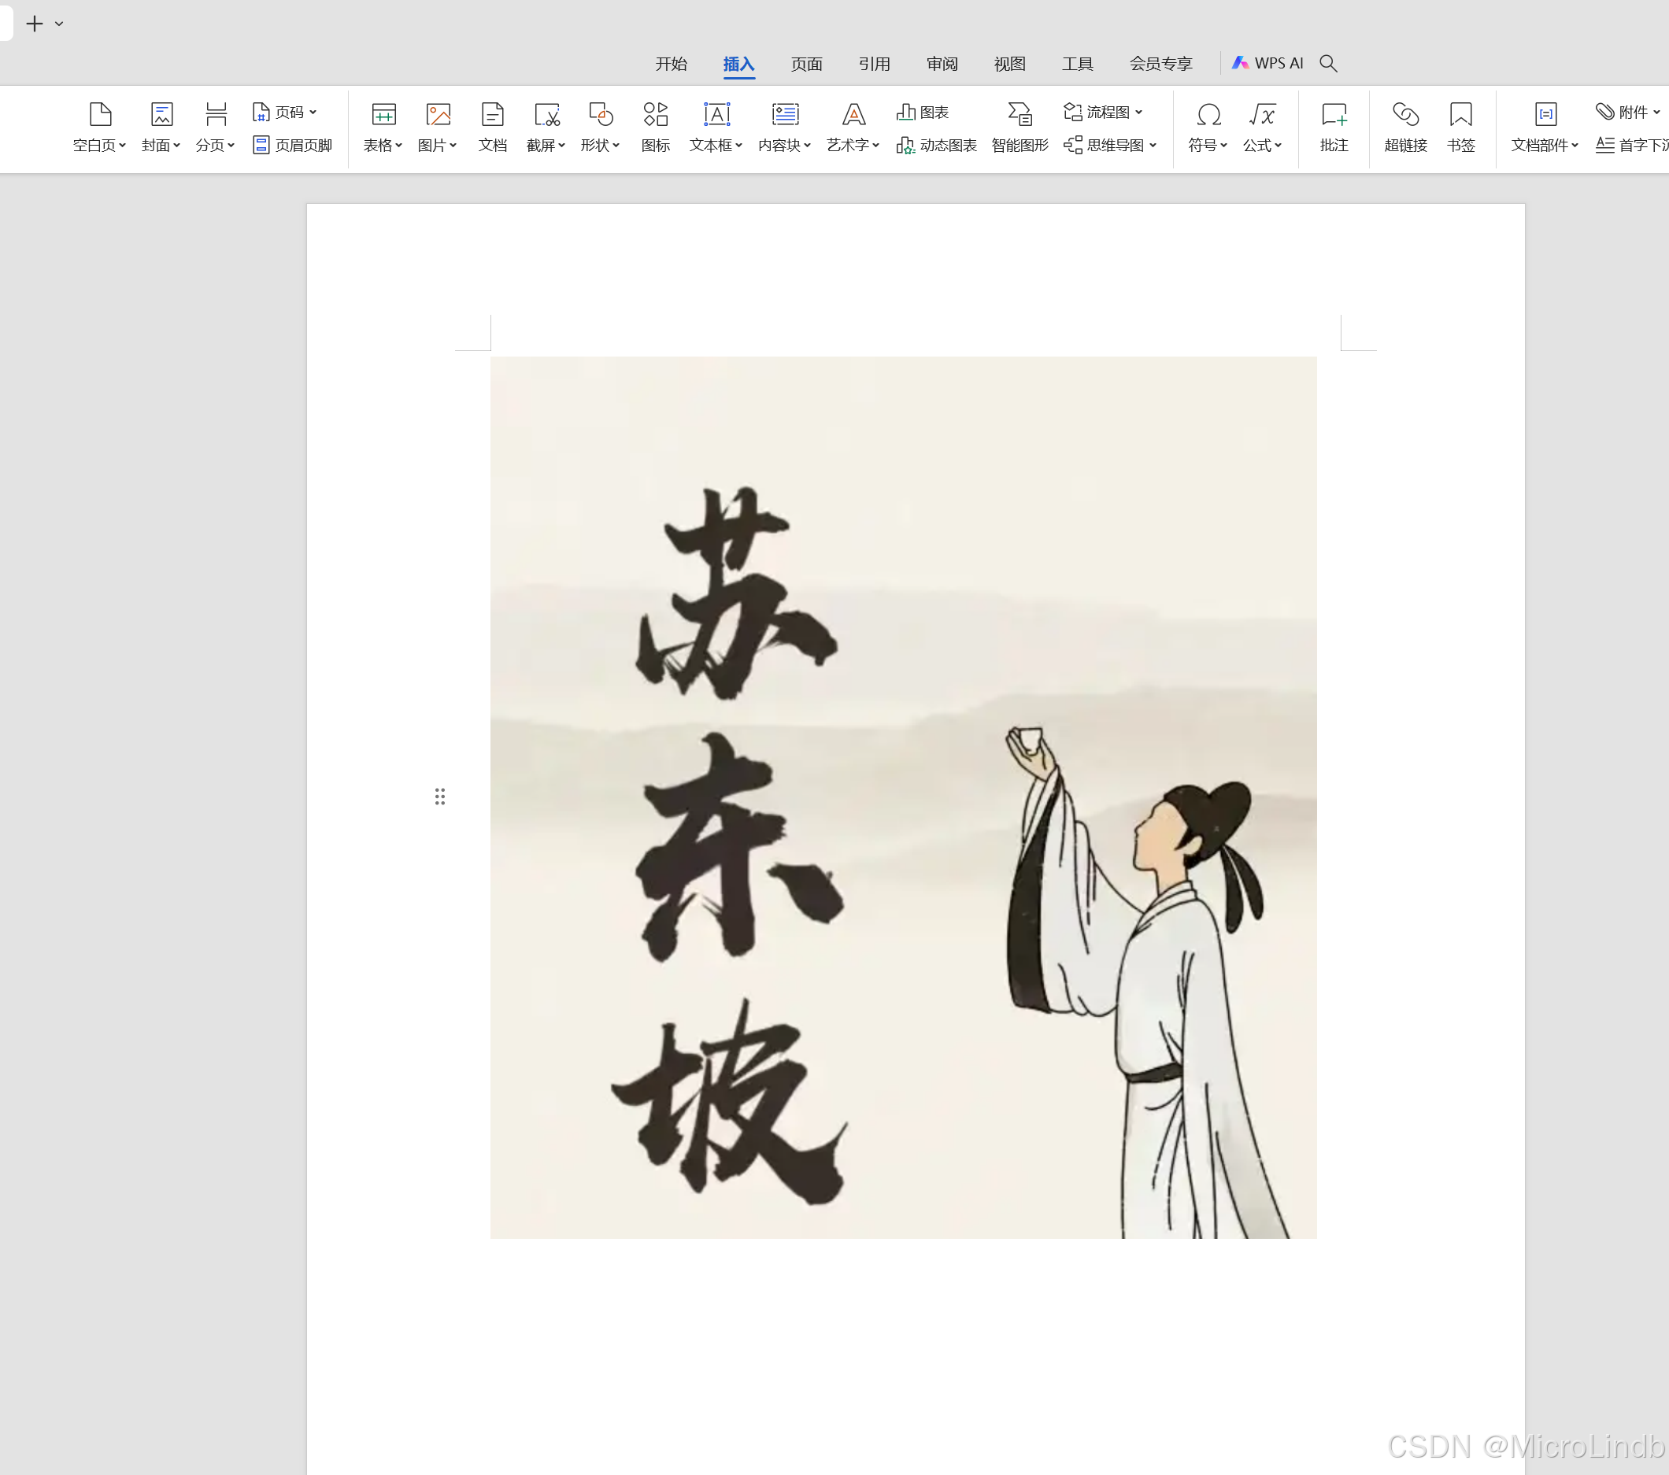The image size is (1669, 1475).
Task: Open the screenshot tool
Action: [546, 114]
